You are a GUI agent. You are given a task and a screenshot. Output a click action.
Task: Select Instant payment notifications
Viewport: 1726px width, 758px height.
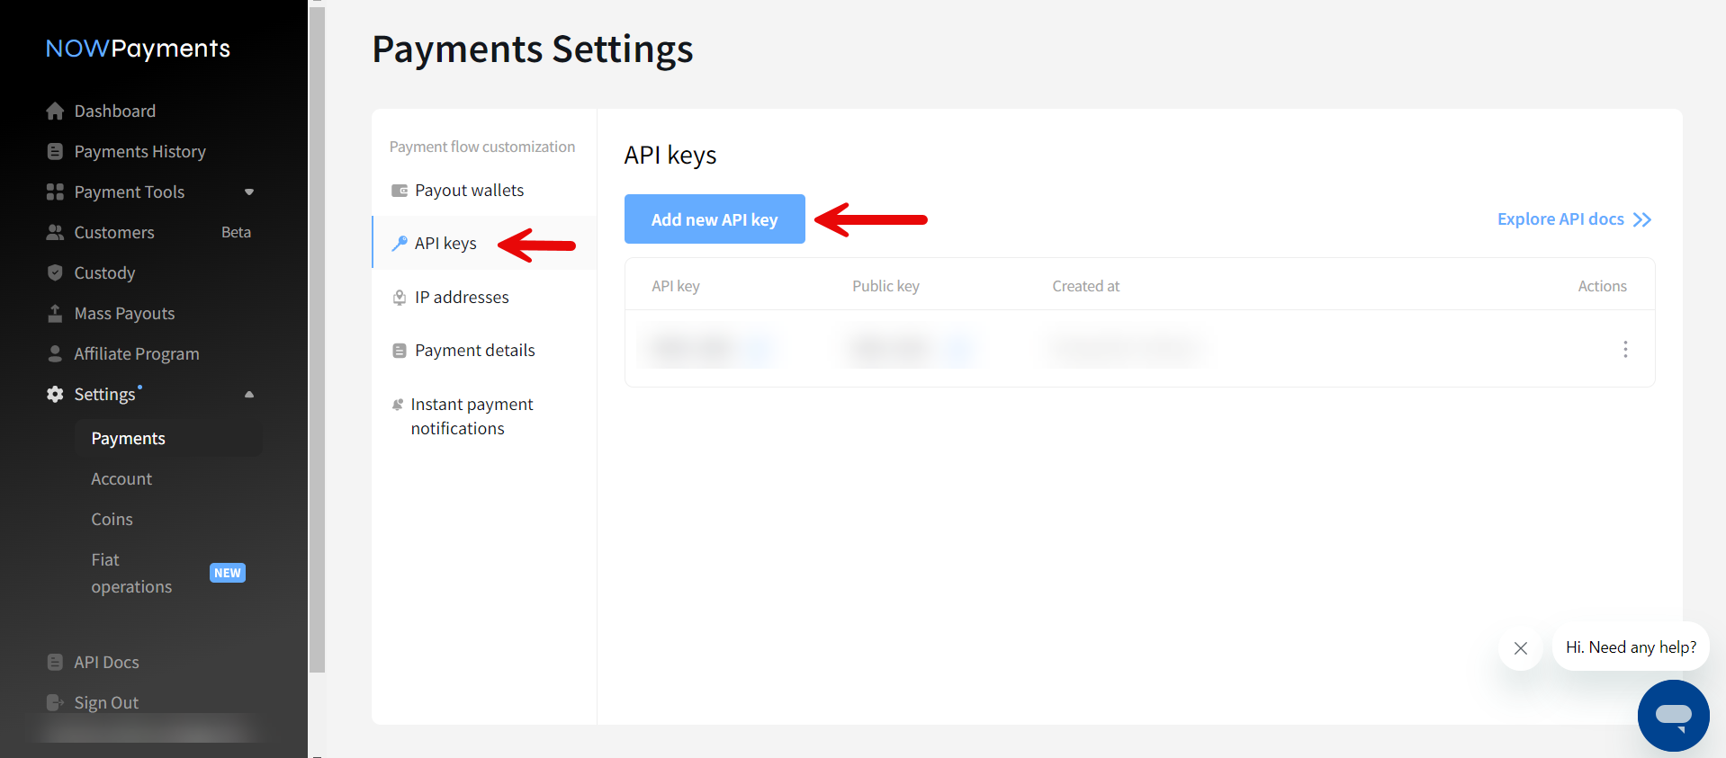pyautogui.click(x=472, y=416)
